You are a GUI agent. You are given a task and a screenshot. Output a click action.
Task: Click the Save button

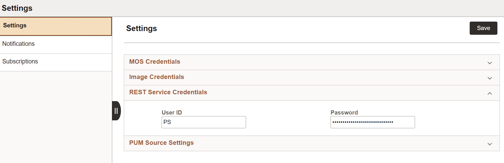click(x=483, y=28)
